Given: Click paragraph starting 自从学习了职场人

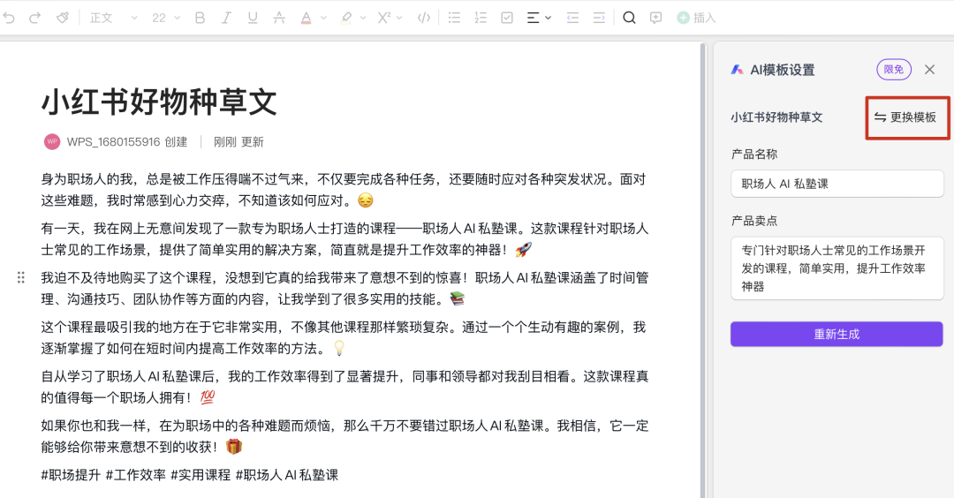Looking at the screenshot, I should 344,387.
